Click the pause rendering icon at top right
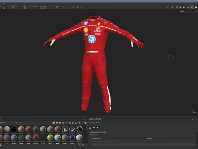The height and width of the screenshot is (149, 198). pos(172,7)
